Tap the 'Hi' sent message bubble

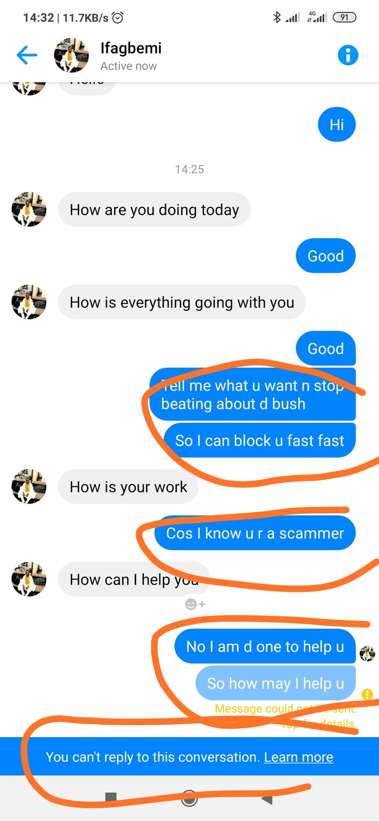tap(337, 125)
